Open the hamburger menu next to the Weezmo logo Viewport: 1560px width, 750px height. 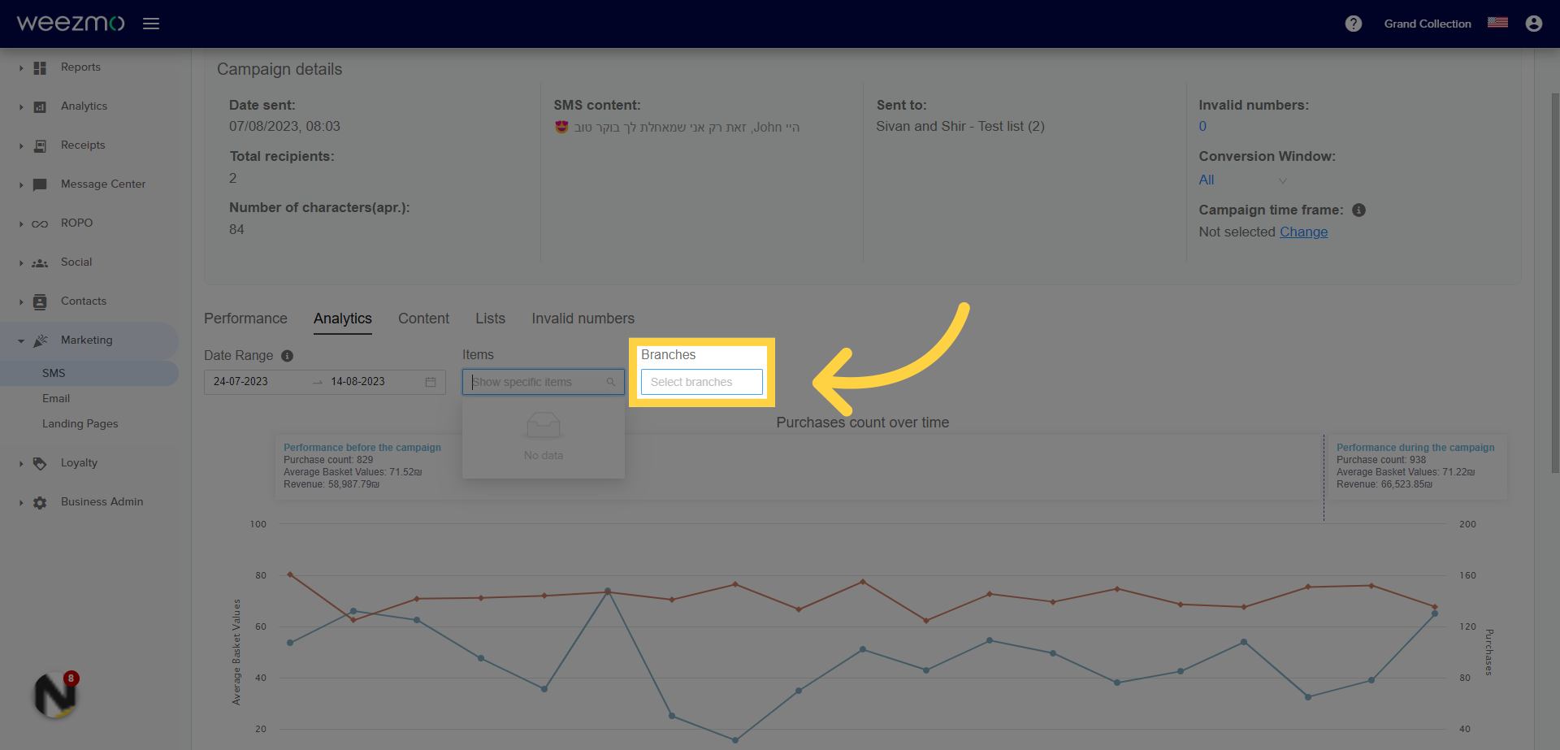click(151, 24)
